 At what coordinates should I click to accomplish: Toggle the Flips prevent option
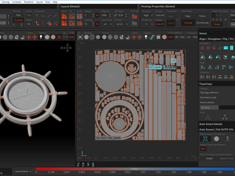pos(18,15)
